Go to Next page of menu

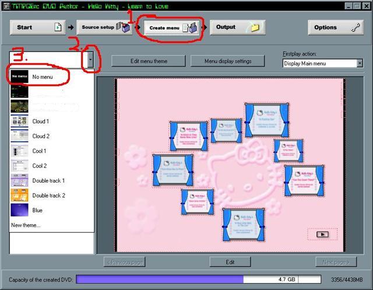(336, 262)
